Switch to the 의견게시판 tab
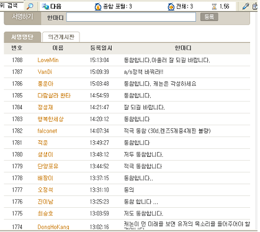Screen dimensions: 260x232 (x=61, y=37)
